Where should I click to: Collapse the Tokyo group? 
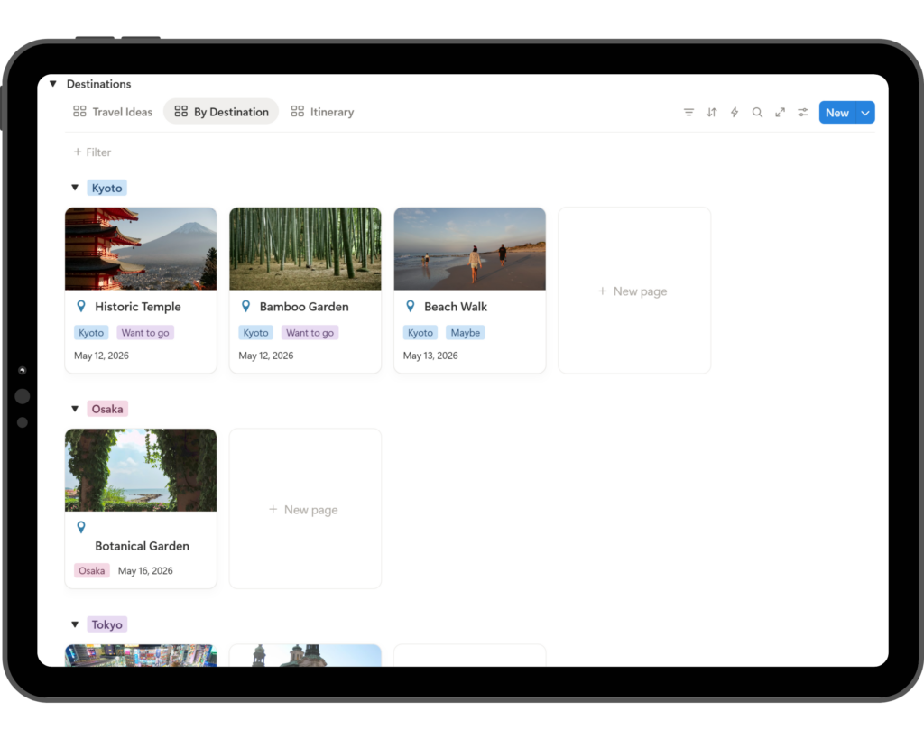75,624
